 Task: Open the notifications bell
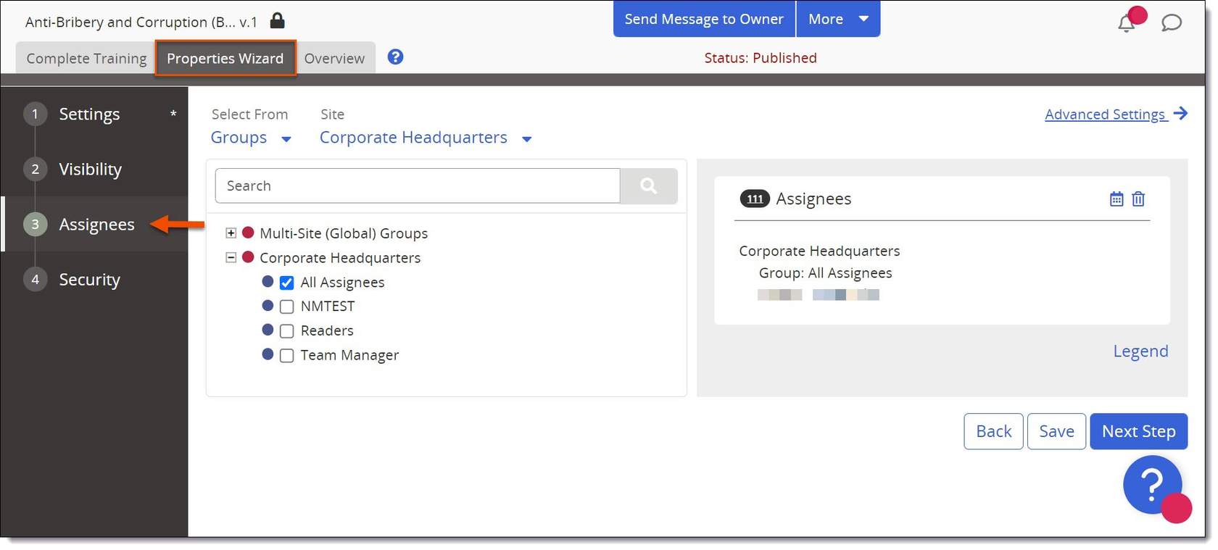click(1126, 23)
